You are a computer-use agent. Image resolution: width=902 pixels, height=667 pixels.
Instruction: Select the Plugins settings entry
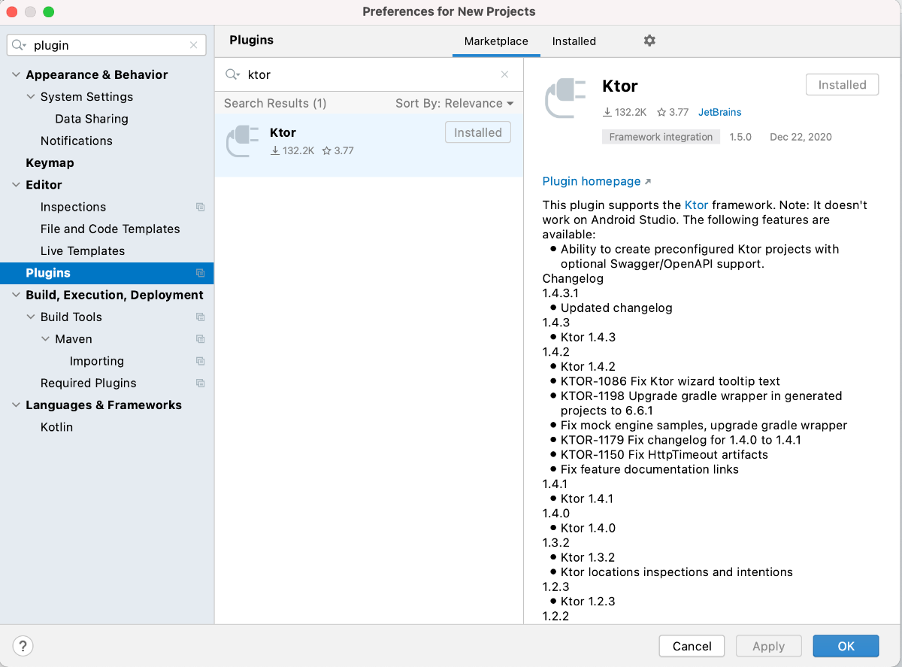pos(107,273)
